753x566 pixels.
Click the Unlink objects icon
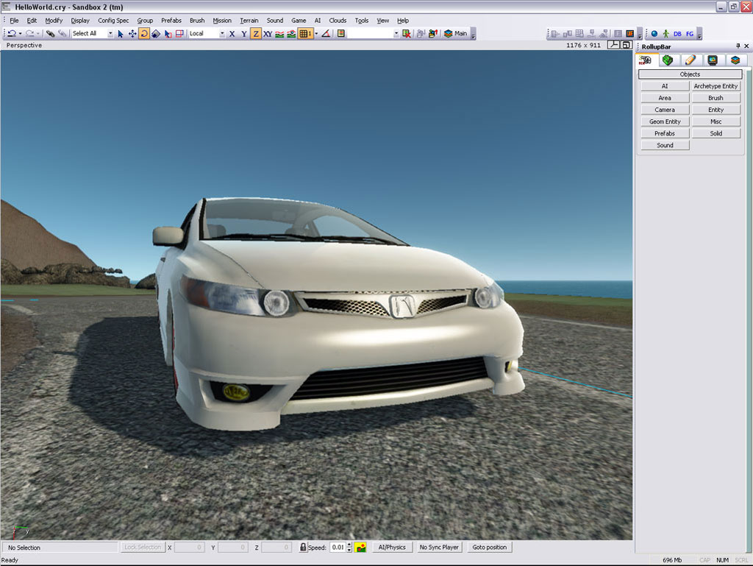coord(62,34)
